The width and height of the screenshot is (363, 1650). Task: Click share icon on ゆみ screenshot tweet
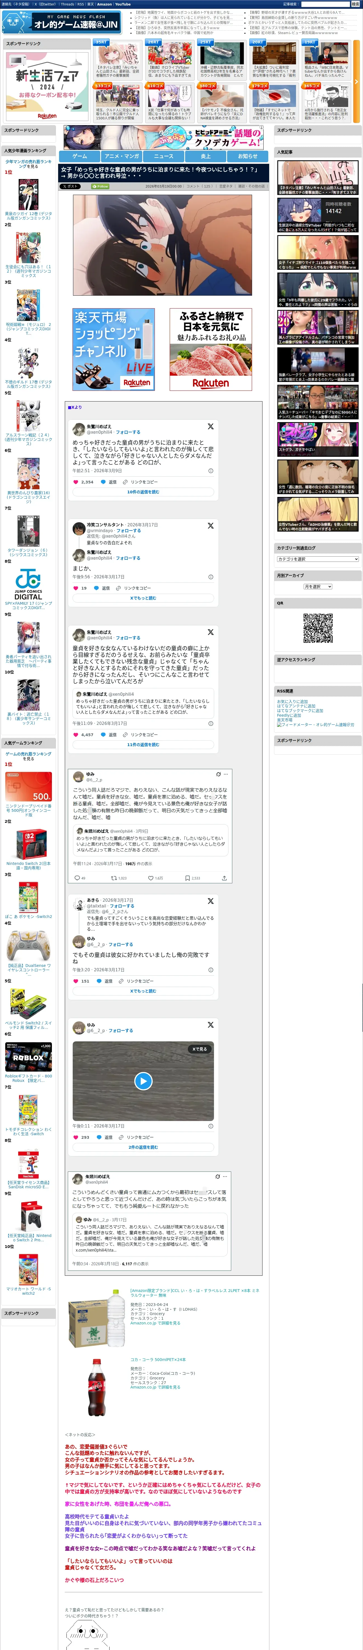224,878
